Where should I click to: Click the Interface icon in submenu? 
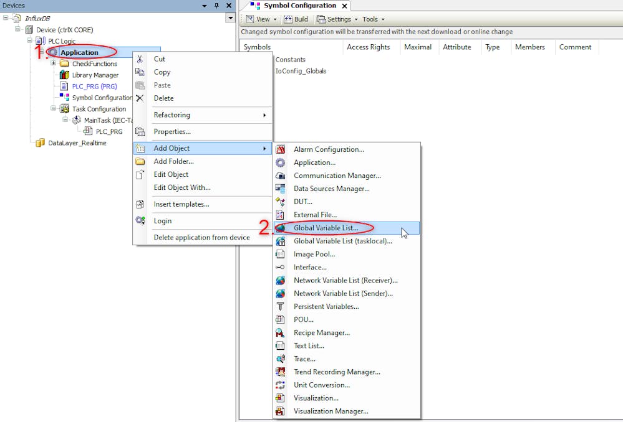[280, 267]
